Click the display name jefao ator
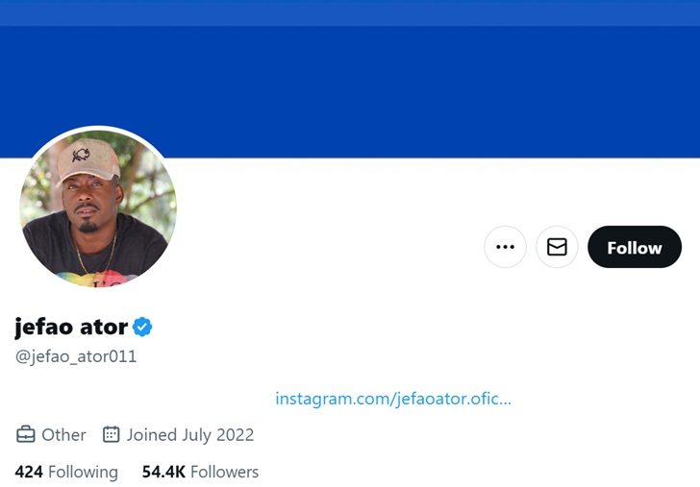The width and height of the screenshot is (700, 487). [71, 327]
